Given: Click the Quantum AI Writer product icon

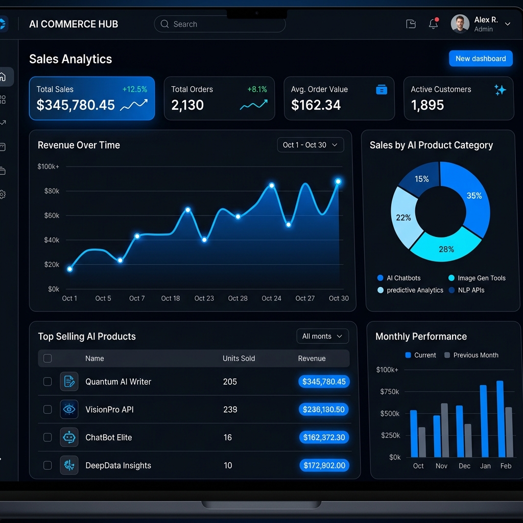Looking at the screenshot, I should pyautogui.click(x=69, y=382).
